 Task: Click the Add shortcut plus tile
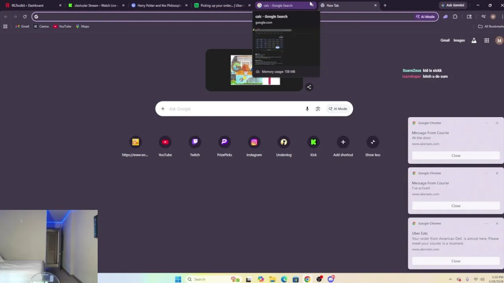pos(343,146)
